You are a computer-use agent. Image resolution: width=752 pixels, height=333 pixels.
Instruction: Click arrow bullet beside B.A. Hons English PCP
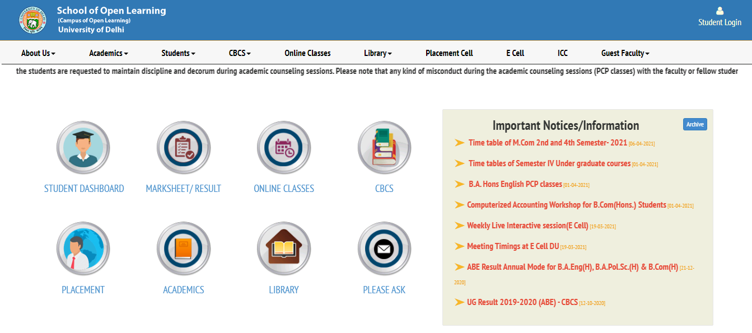(x=460, y=184)
